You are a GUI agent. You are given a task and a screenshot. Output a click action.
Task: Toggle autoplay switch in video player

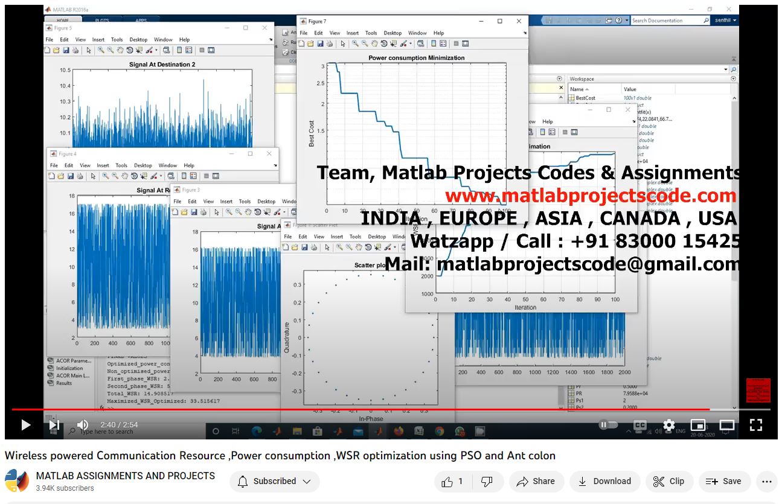click(x=608, y=425)
